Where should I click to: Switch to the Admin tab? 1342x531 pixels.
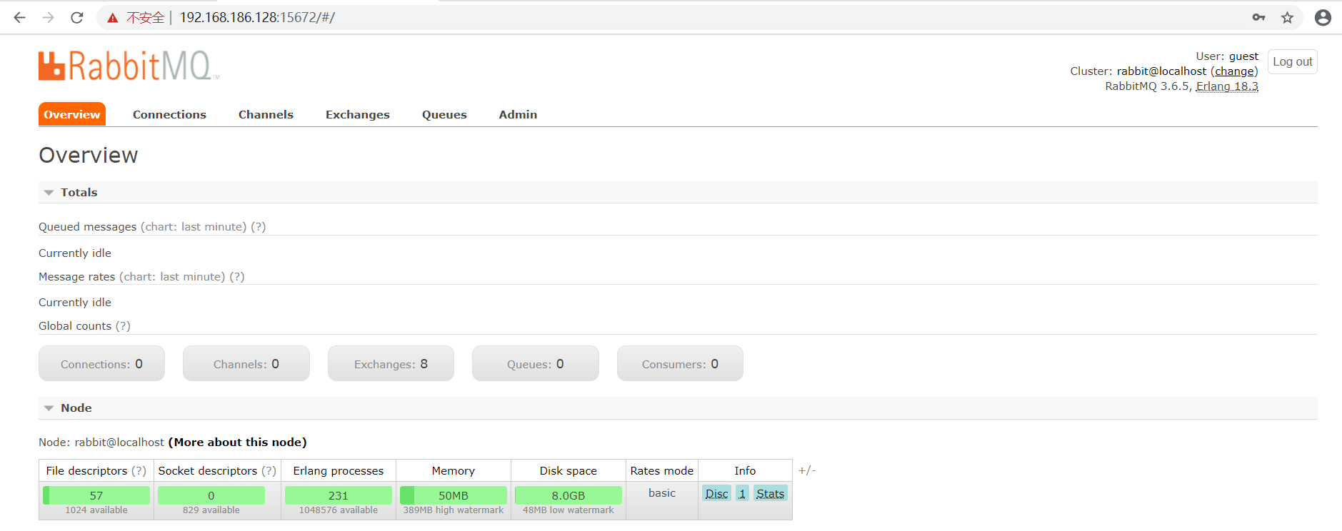(x=518, y=114)
